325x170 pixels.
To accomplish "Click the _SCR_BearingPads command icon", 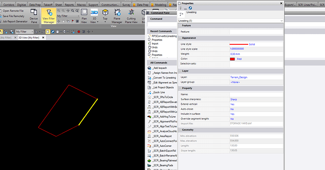I will pos(149,165).
